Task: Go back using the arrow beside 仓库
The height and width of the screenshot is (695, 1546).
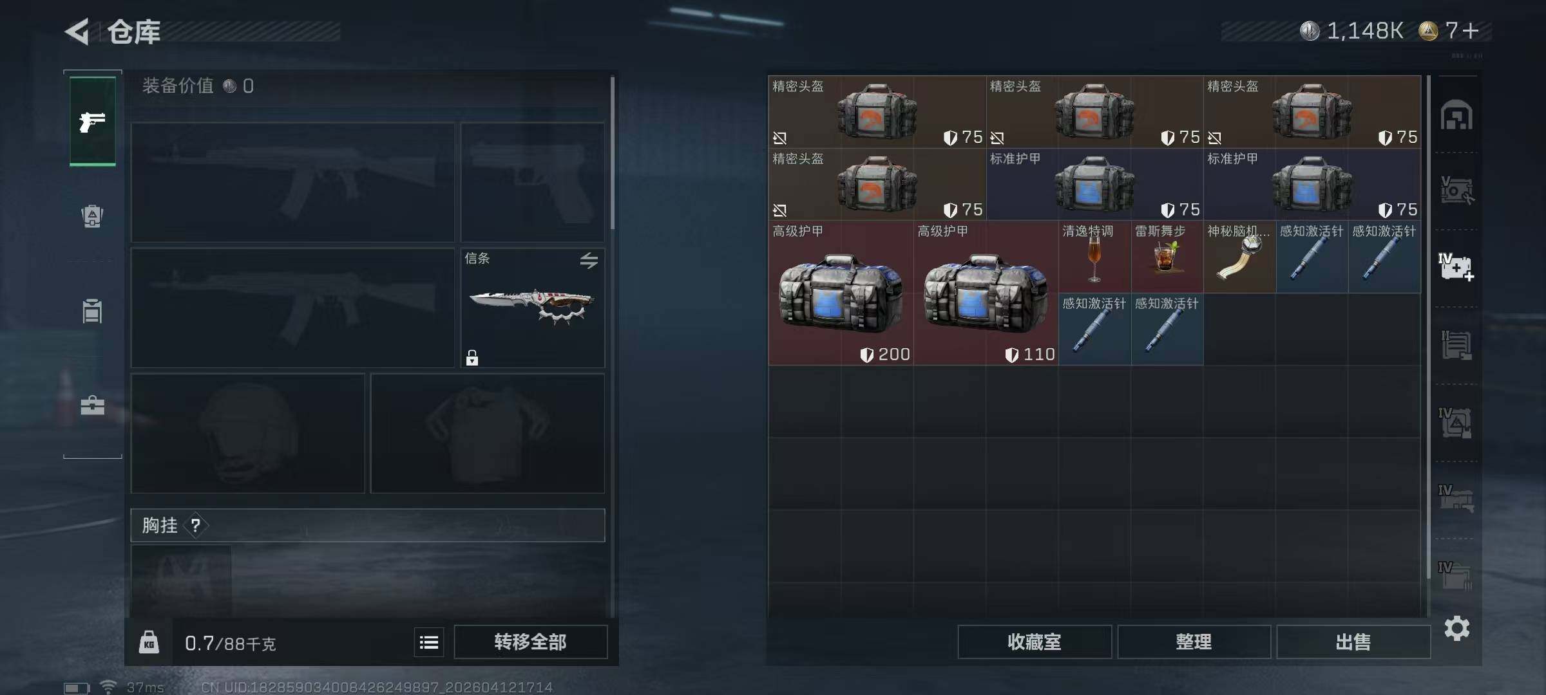Action: (77, 32)
